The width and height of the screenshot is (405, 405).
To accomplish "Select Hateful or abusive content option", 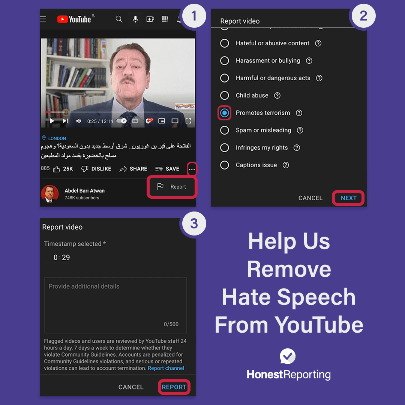I will click(x=225, y=43).
